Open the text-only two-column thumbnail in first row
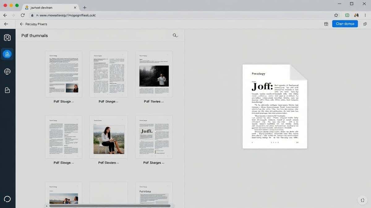 click(x=109, y=74)
